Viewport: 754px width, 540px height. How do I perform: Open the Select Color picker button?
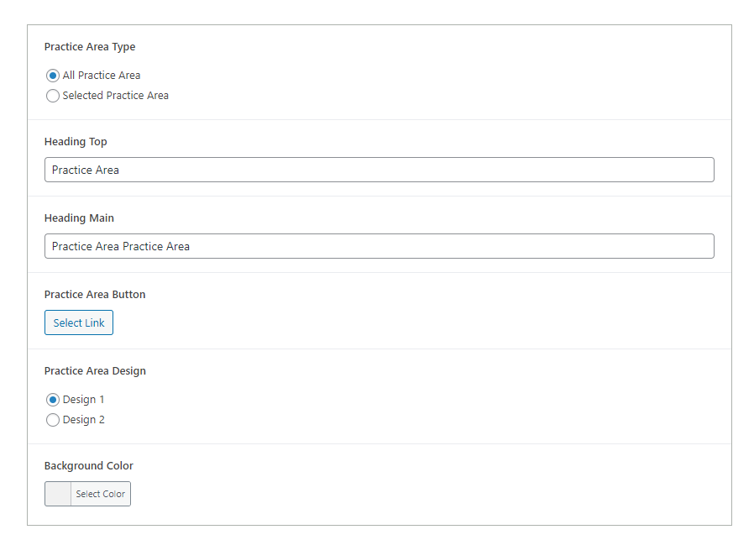(x=100, y=494)
